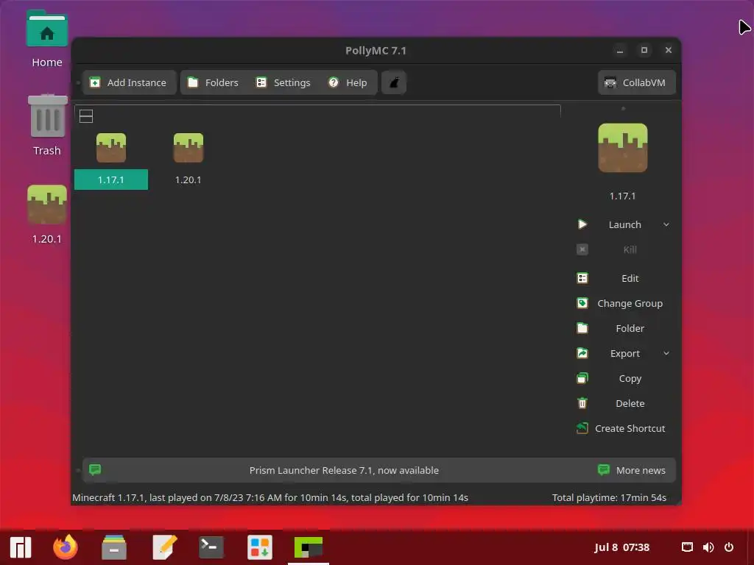Click the large 1.17.1 instance icon in the sidebar
The width and height of the screenshot is (754, 565).
[623, 148]
